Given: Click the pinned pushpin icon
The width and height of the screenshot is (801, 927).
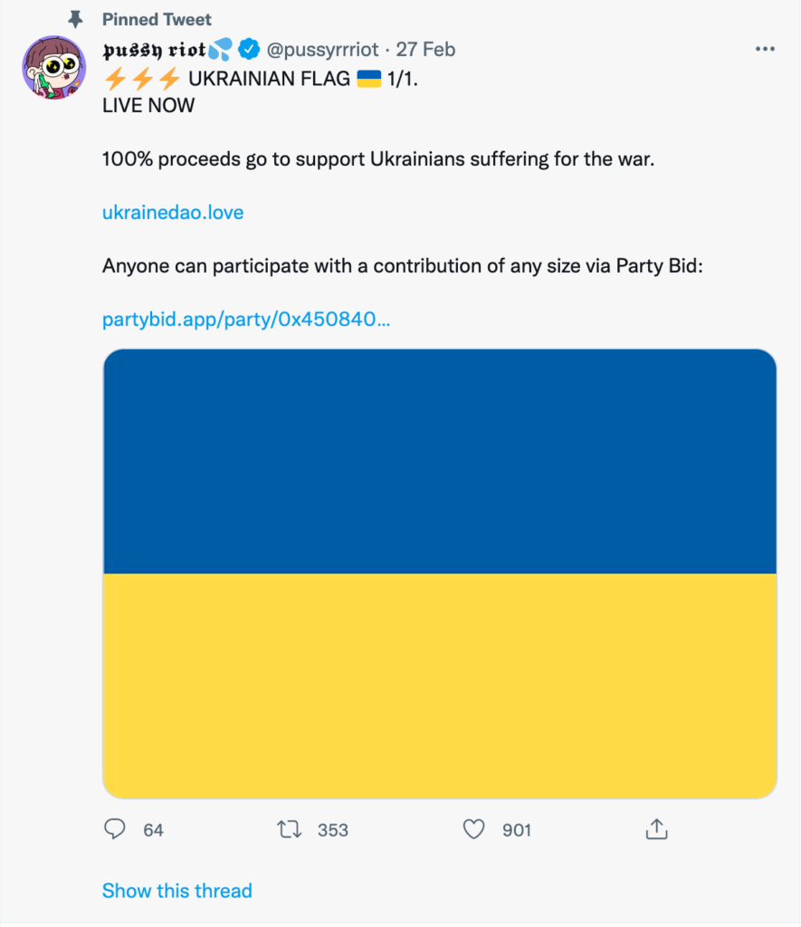Looking at the screenshot, I should click(x=75, y=20).
